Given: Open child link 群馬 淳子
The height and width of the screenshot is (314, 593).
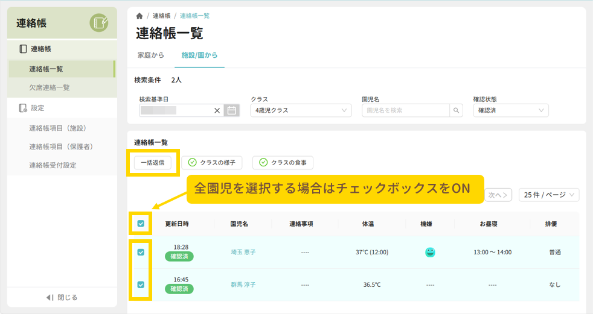Looking at the screenshot, I should click(x=243, y=284).
